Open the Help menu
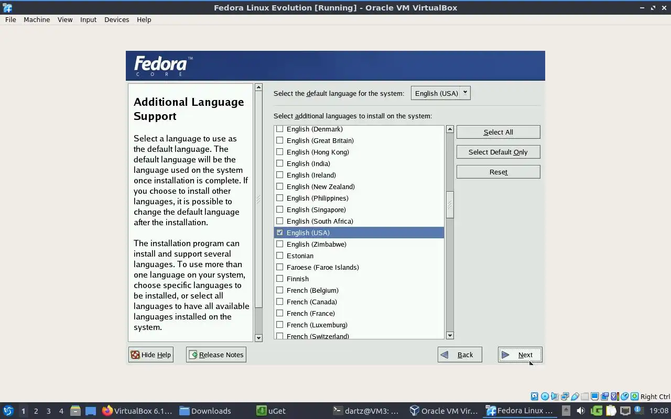Image resolution: width=671 pixels, height=419 pixels. tap(144, 19)
